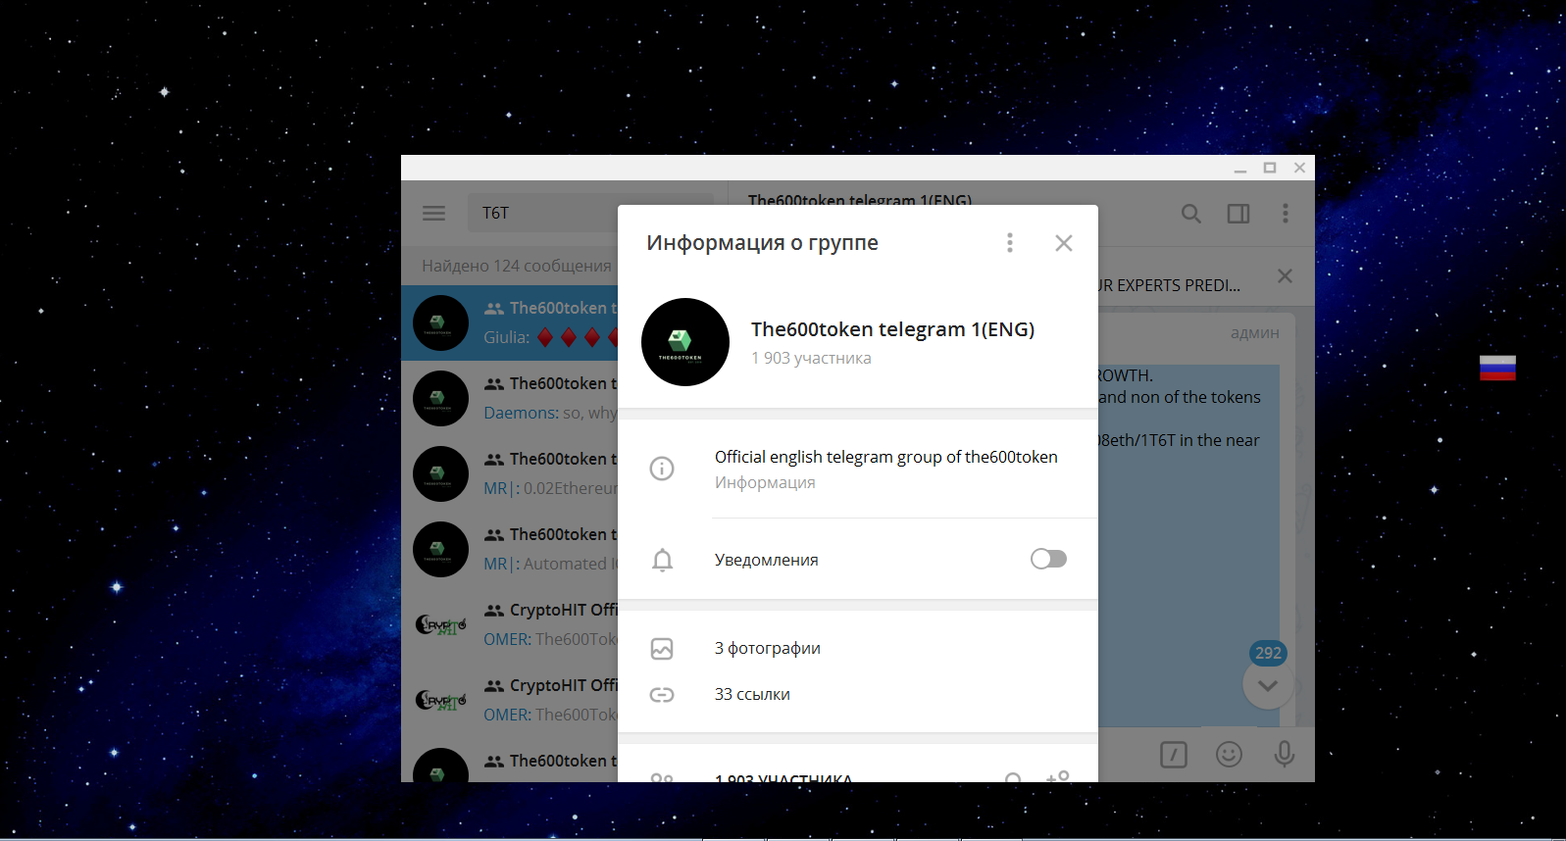Toggle the side panel icon in chat header
1566x841 pixels.
pos(1238,214)
